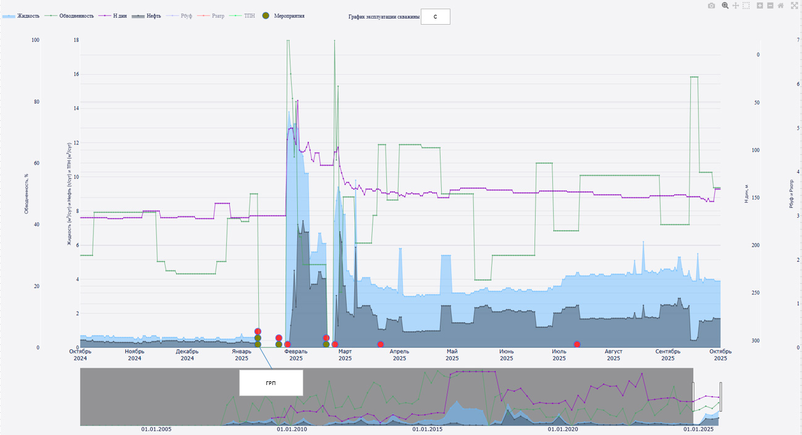Click the red event marker near Июль 2025
The height and width of the screenshot is (435, 802).
pyautogui.click(x=577, y=344)
